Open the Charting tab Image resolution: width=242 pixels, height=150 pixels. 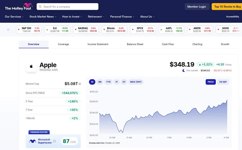[x=197, y=44]
